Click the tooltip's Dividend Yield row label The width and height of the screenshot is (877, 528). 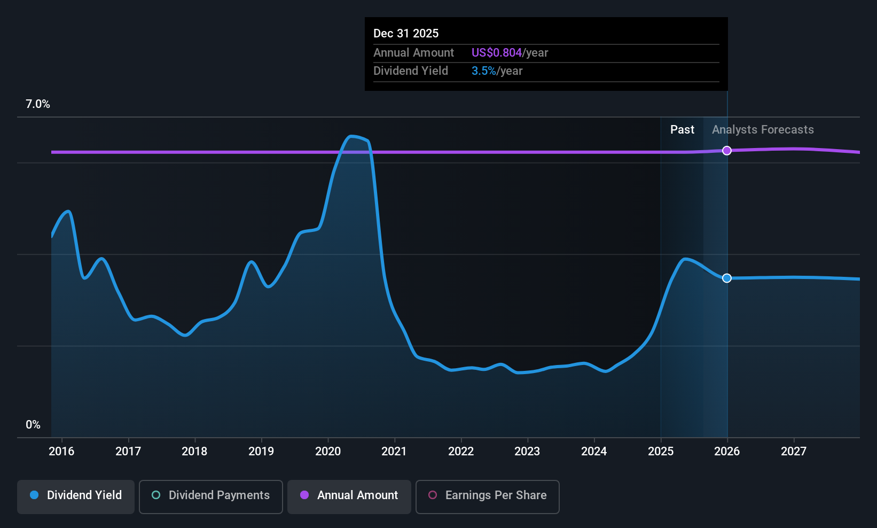(x=411, y=71)
